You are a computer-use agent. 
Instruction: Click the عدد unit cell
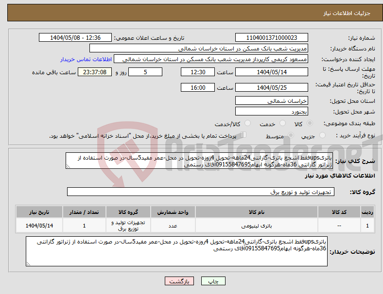[173, 226]
